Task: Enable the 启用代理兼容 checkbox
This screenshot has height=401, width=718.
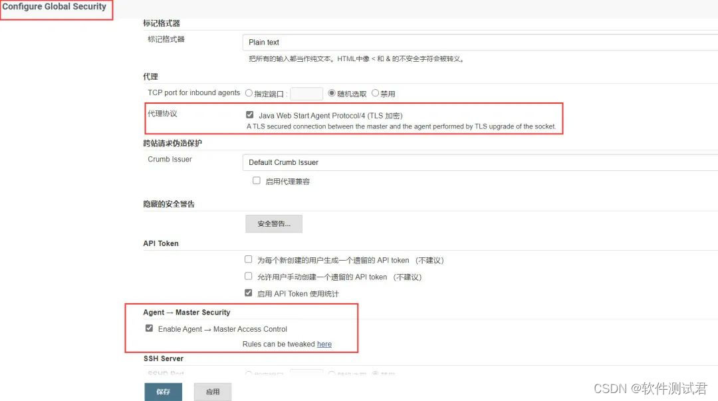Action: pos(257,181)
